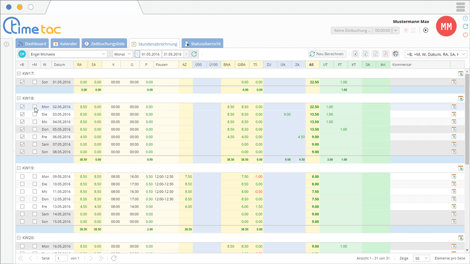
Task: Click the power logout icon
Action: (465, 35)
